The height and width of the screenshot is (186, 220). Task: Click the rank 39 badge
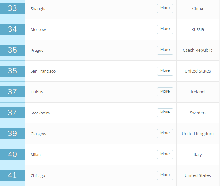coord(12,133)
